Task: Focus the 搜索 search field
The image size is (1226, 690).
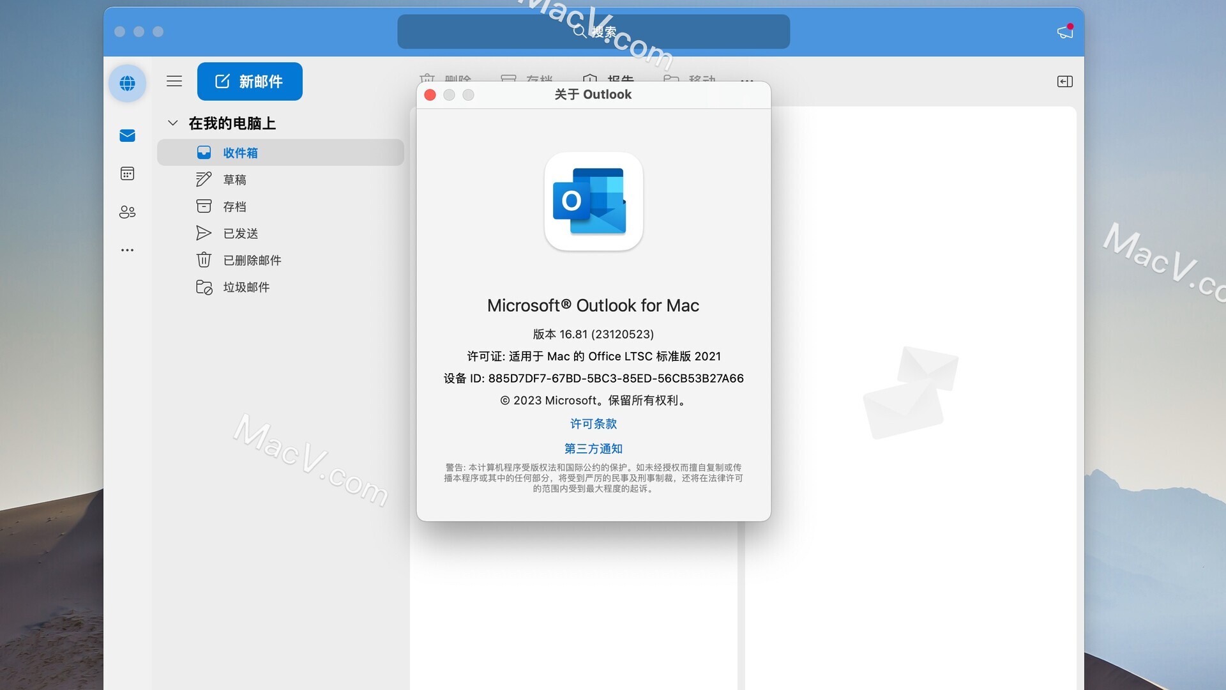Action: point(593,31)
